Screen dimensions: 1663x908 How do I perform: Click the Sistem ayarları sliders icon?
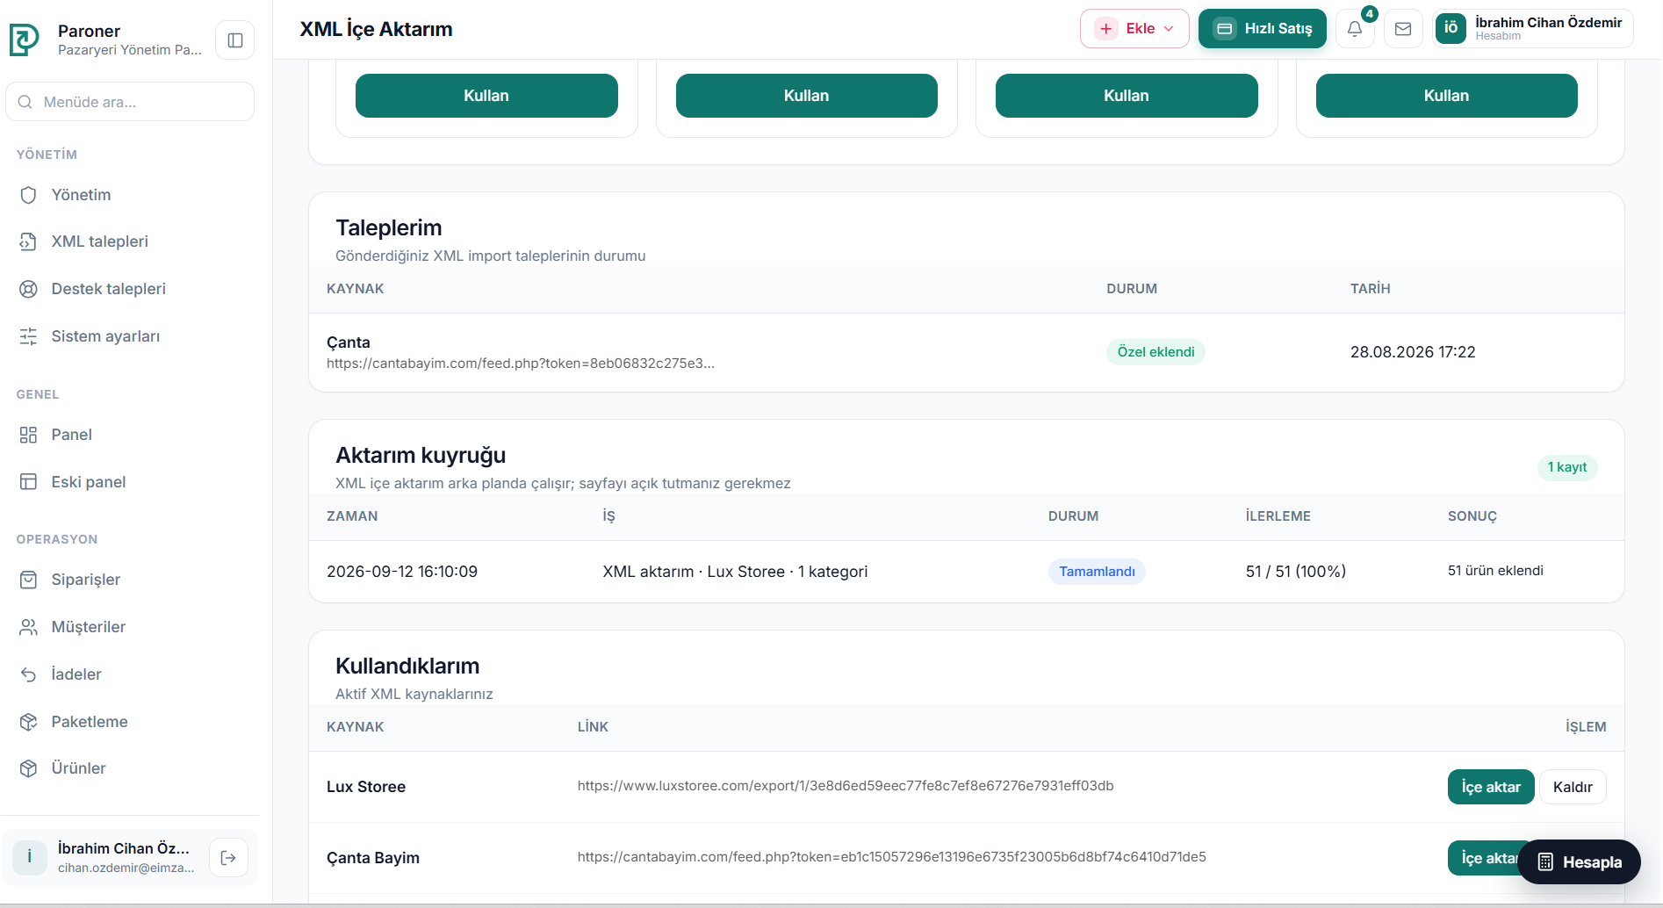click(x=29, y=336)
